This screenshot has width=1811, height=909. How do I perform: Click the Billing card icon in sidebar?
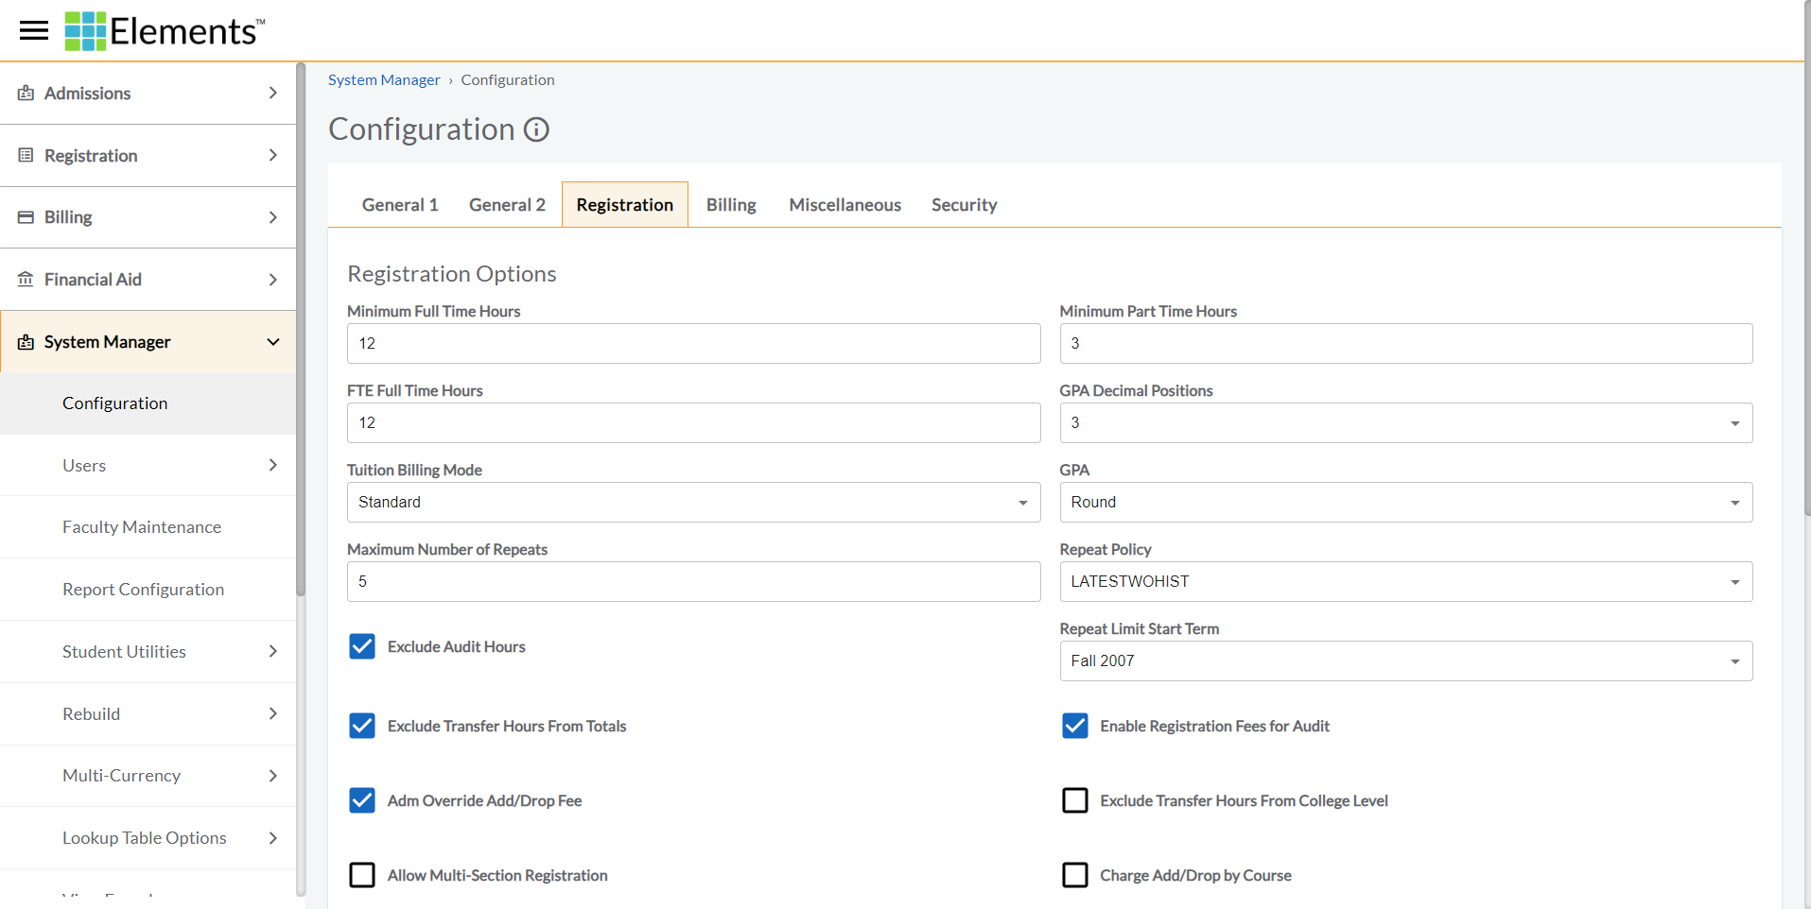26,217
